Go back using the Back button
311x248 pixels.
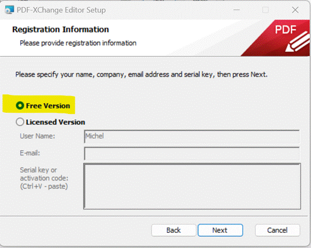click(x=174, y=230)
